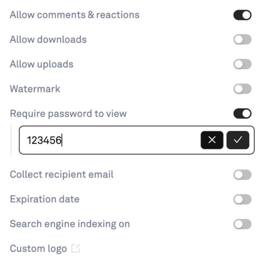Enable the Allow downloads toggle
This screenshot has width=263, height=261.
click(242, 40)
